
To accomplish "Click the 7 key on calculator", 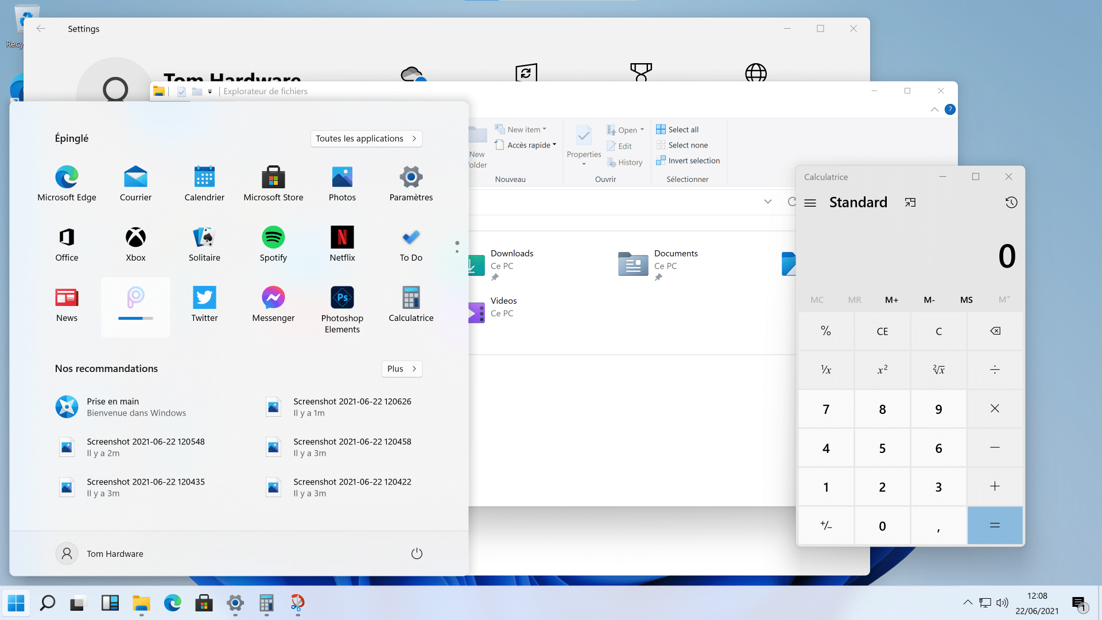I will pyautogui.click(x=826, y=409).
